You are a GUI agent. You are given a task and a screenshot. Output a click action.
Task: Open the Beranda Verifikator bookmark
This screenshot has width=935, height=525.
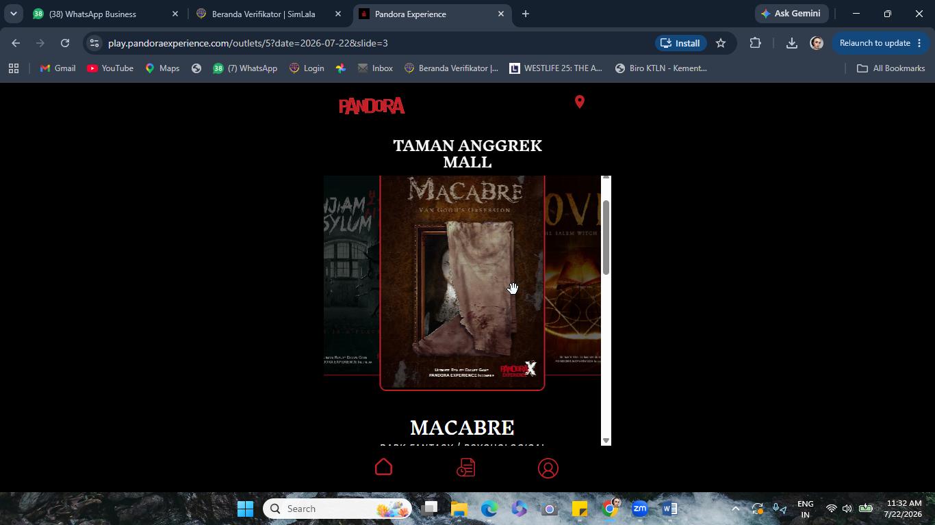click(x=452, y=68)
